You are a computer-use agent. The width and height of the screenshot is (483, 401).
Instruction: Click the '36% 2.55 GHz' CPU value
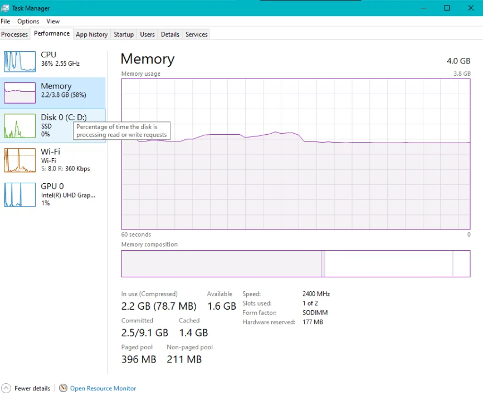coord(60,63)
